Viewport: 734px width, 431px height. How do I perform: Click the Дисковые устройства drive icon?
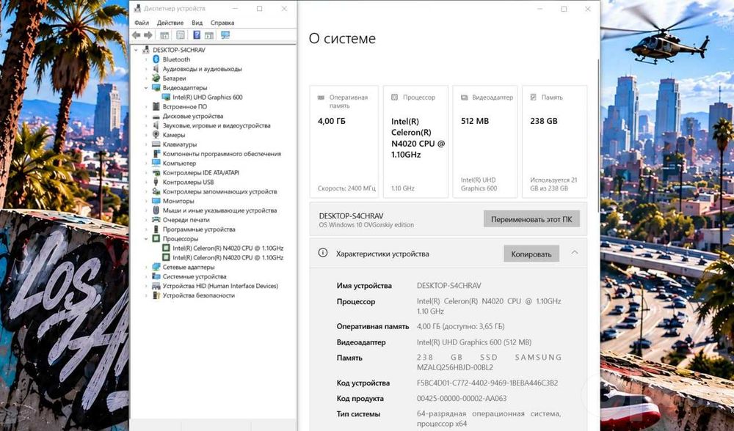156,116
